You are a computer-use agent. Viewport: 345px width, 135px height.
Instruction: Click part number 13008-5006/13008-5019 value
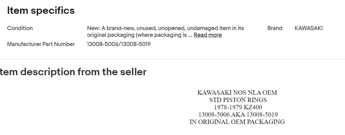(119, 44)
